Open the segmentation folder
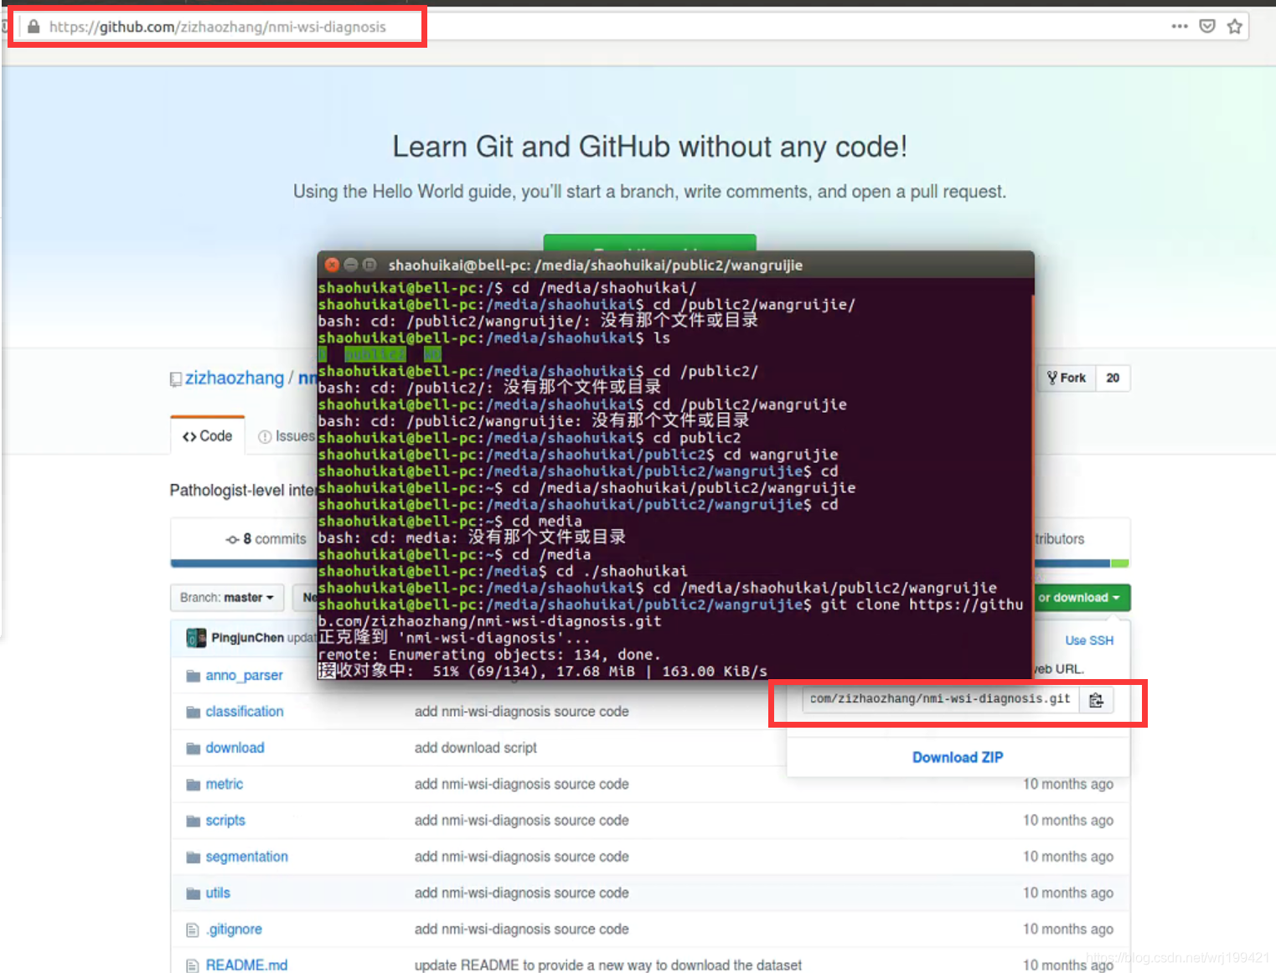The height and width of the screenshot is (973, 1276). coord(246,857)
